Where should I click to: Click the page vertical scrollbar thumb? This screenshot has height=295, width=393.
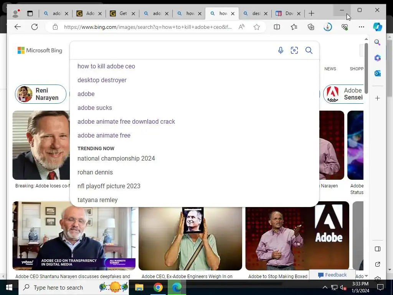366,68
